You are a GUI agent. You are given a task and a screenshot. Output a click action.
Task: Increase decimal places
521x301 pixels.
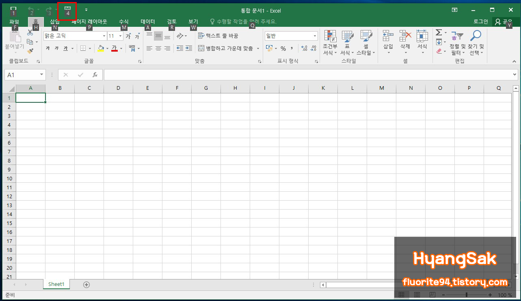point(305,48)
